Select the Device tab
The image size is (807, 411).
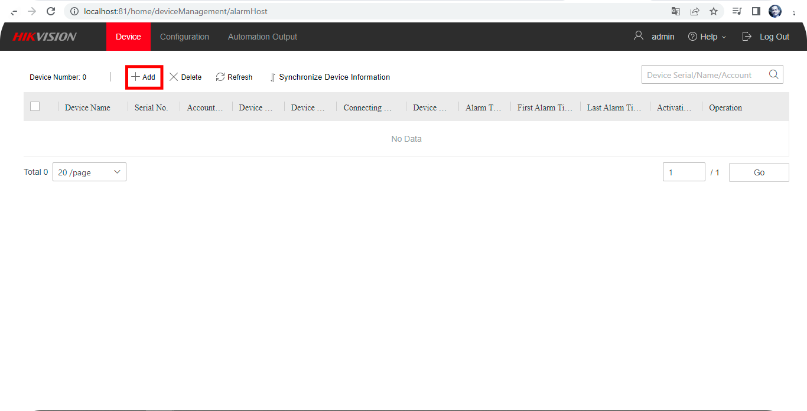(x=128, y=37)
